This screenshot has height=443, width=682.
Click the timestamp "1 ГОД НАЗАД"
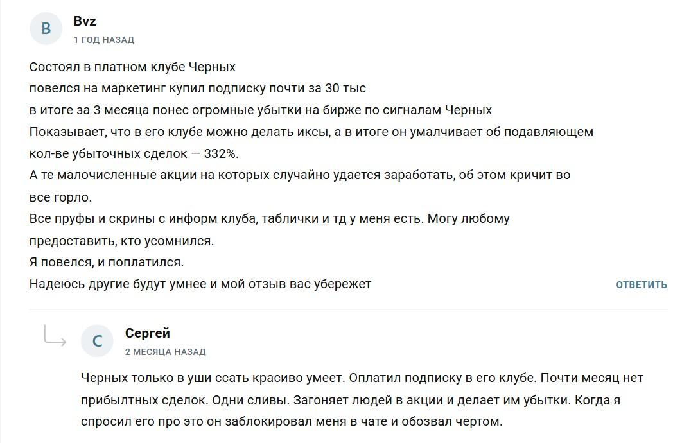pos(104,39)
